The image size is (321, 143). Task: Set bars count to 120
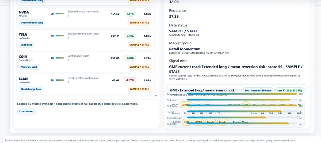click(271, 113)
